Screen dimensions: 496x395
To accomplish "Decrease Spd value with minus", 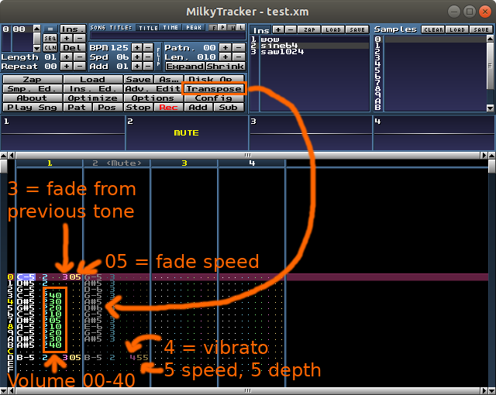I will click(x=148, y=57).
